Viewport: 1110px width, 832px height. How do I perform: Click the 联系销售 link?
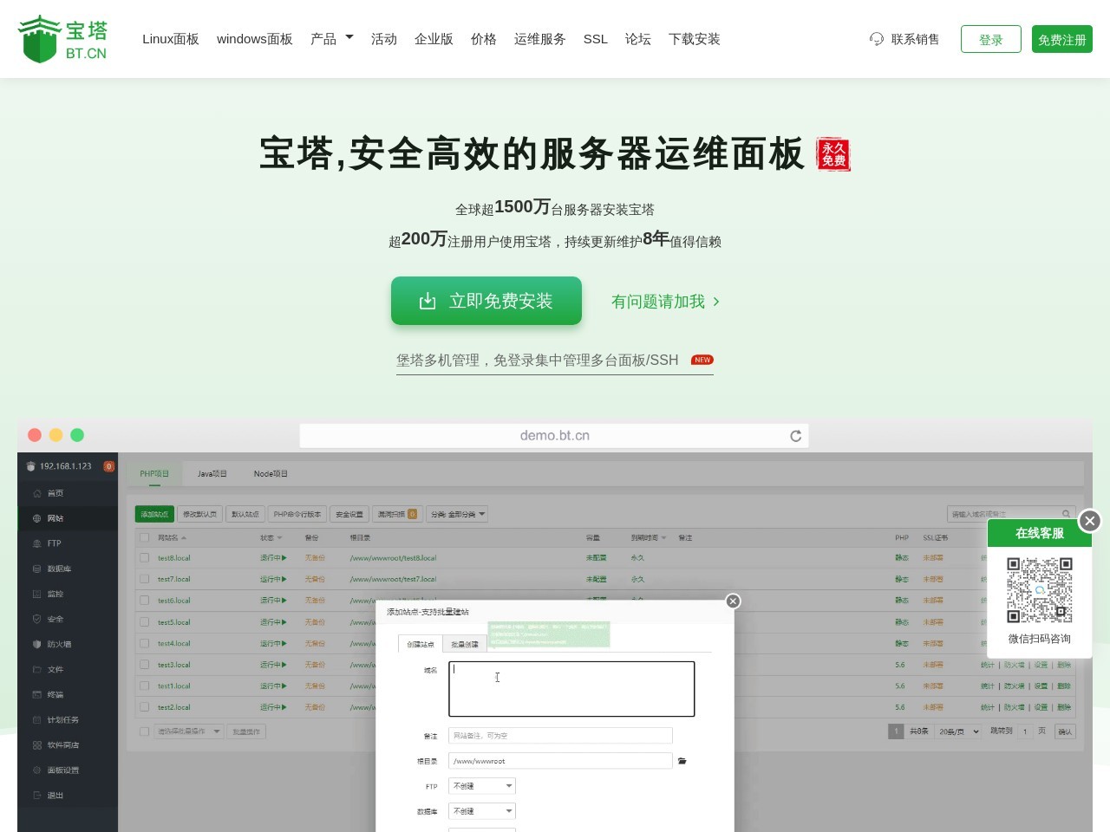[915, 39]
